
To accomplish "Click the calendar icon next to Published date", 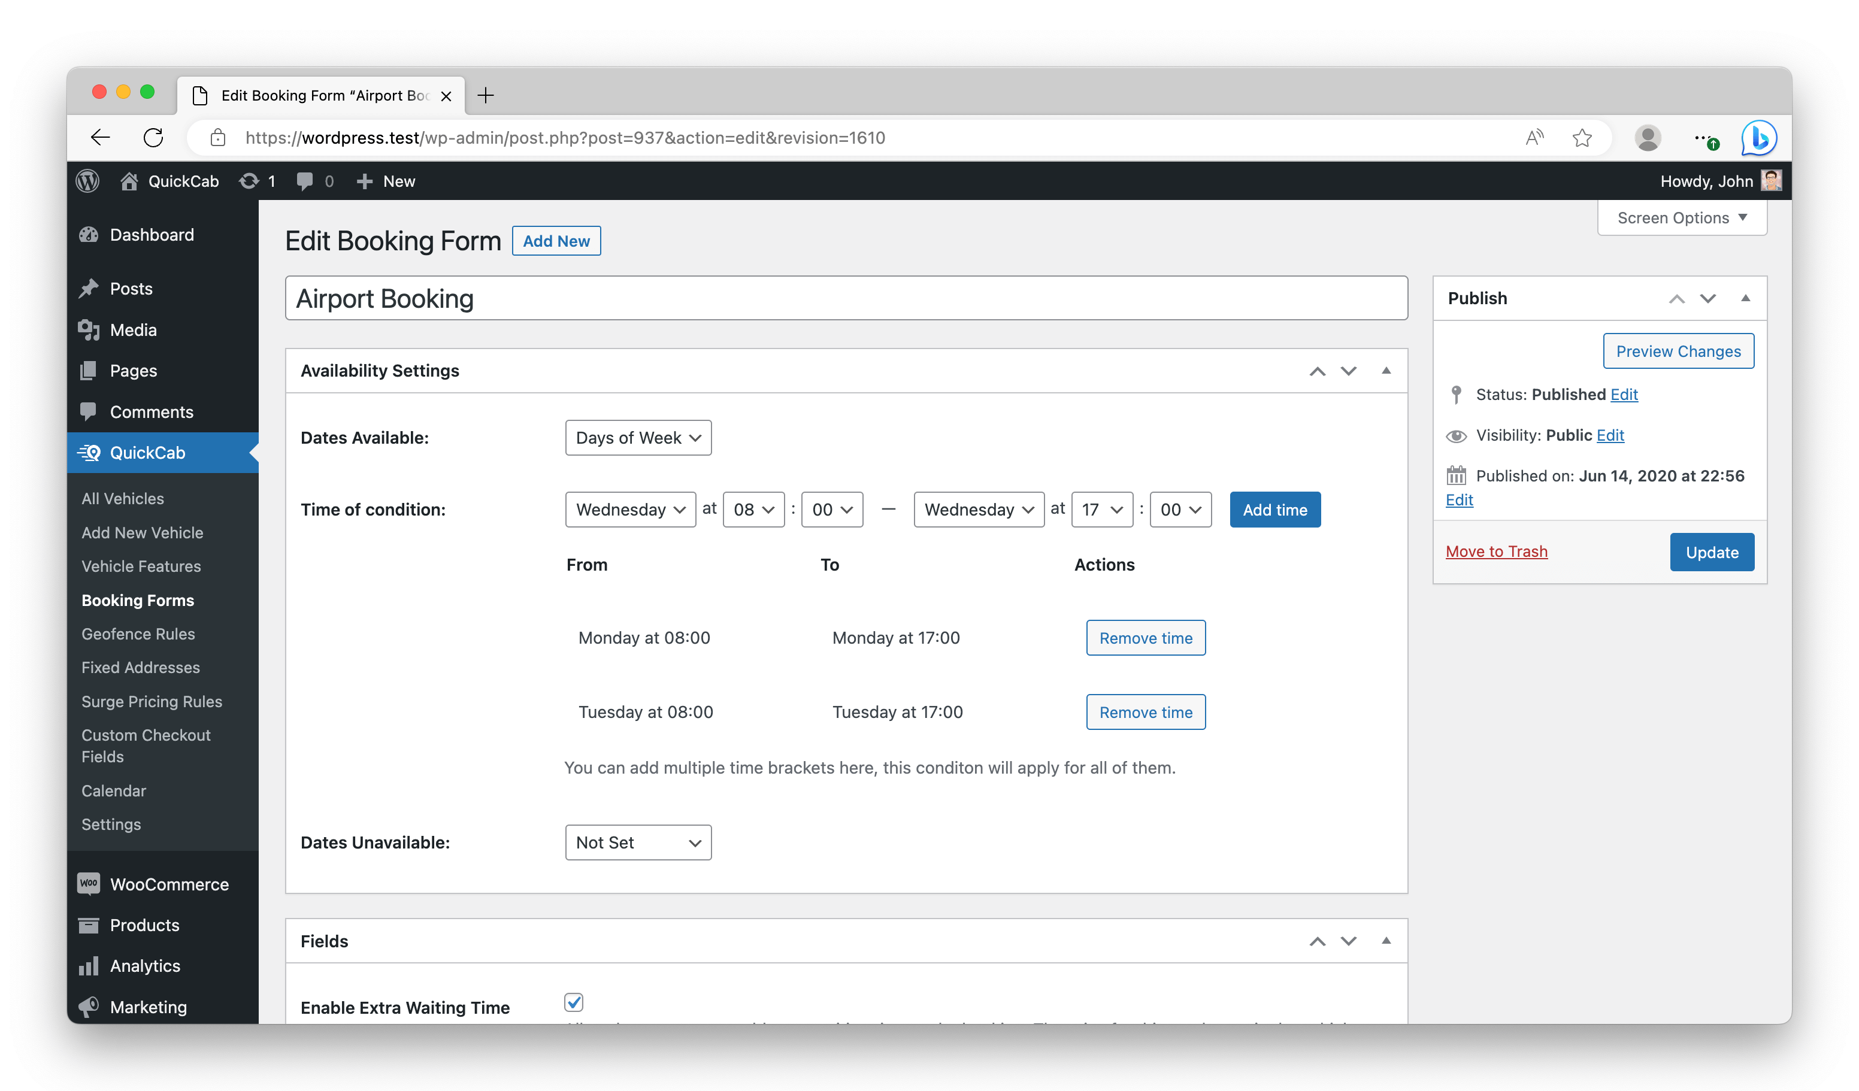I will pos(1457,474).
